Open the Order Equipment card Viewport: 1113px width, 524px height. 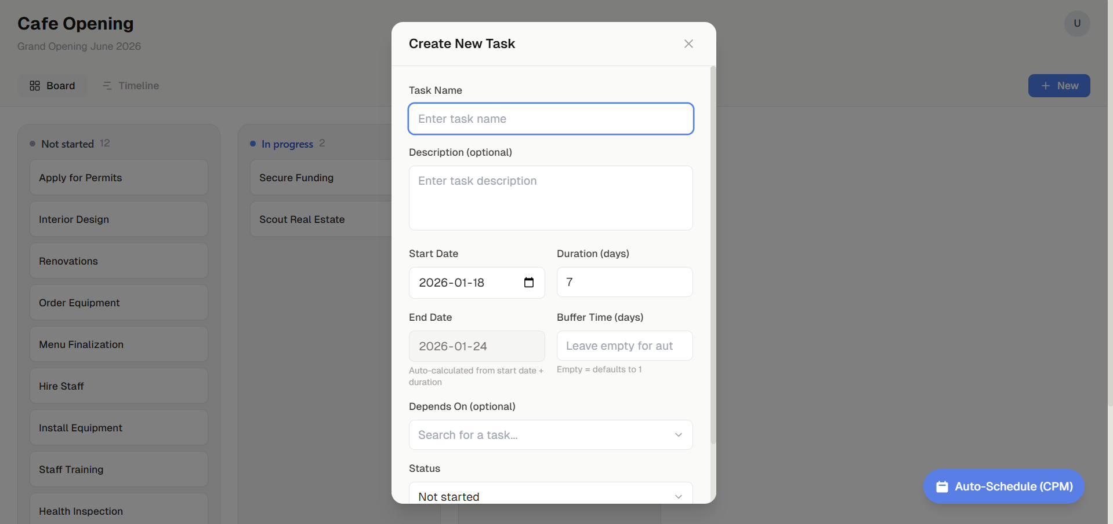(x=119, y=303)
